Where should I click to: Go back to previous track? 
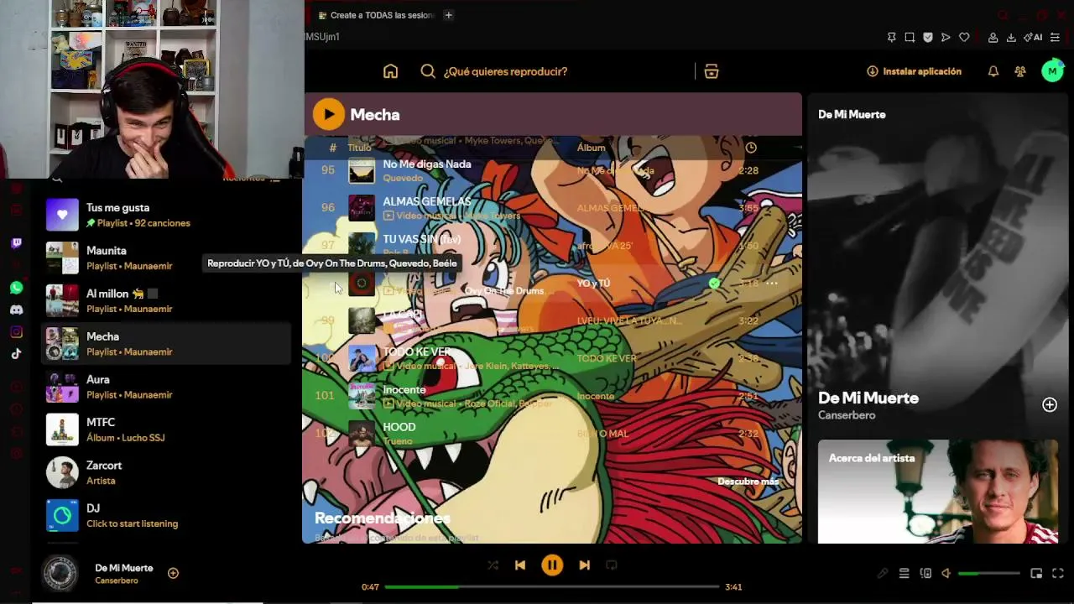click(520, 565)
